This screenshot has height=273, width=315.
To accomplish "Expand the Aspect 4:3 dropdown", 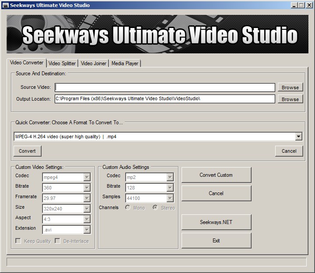I will pyautogui.click(x=87, y=219).
